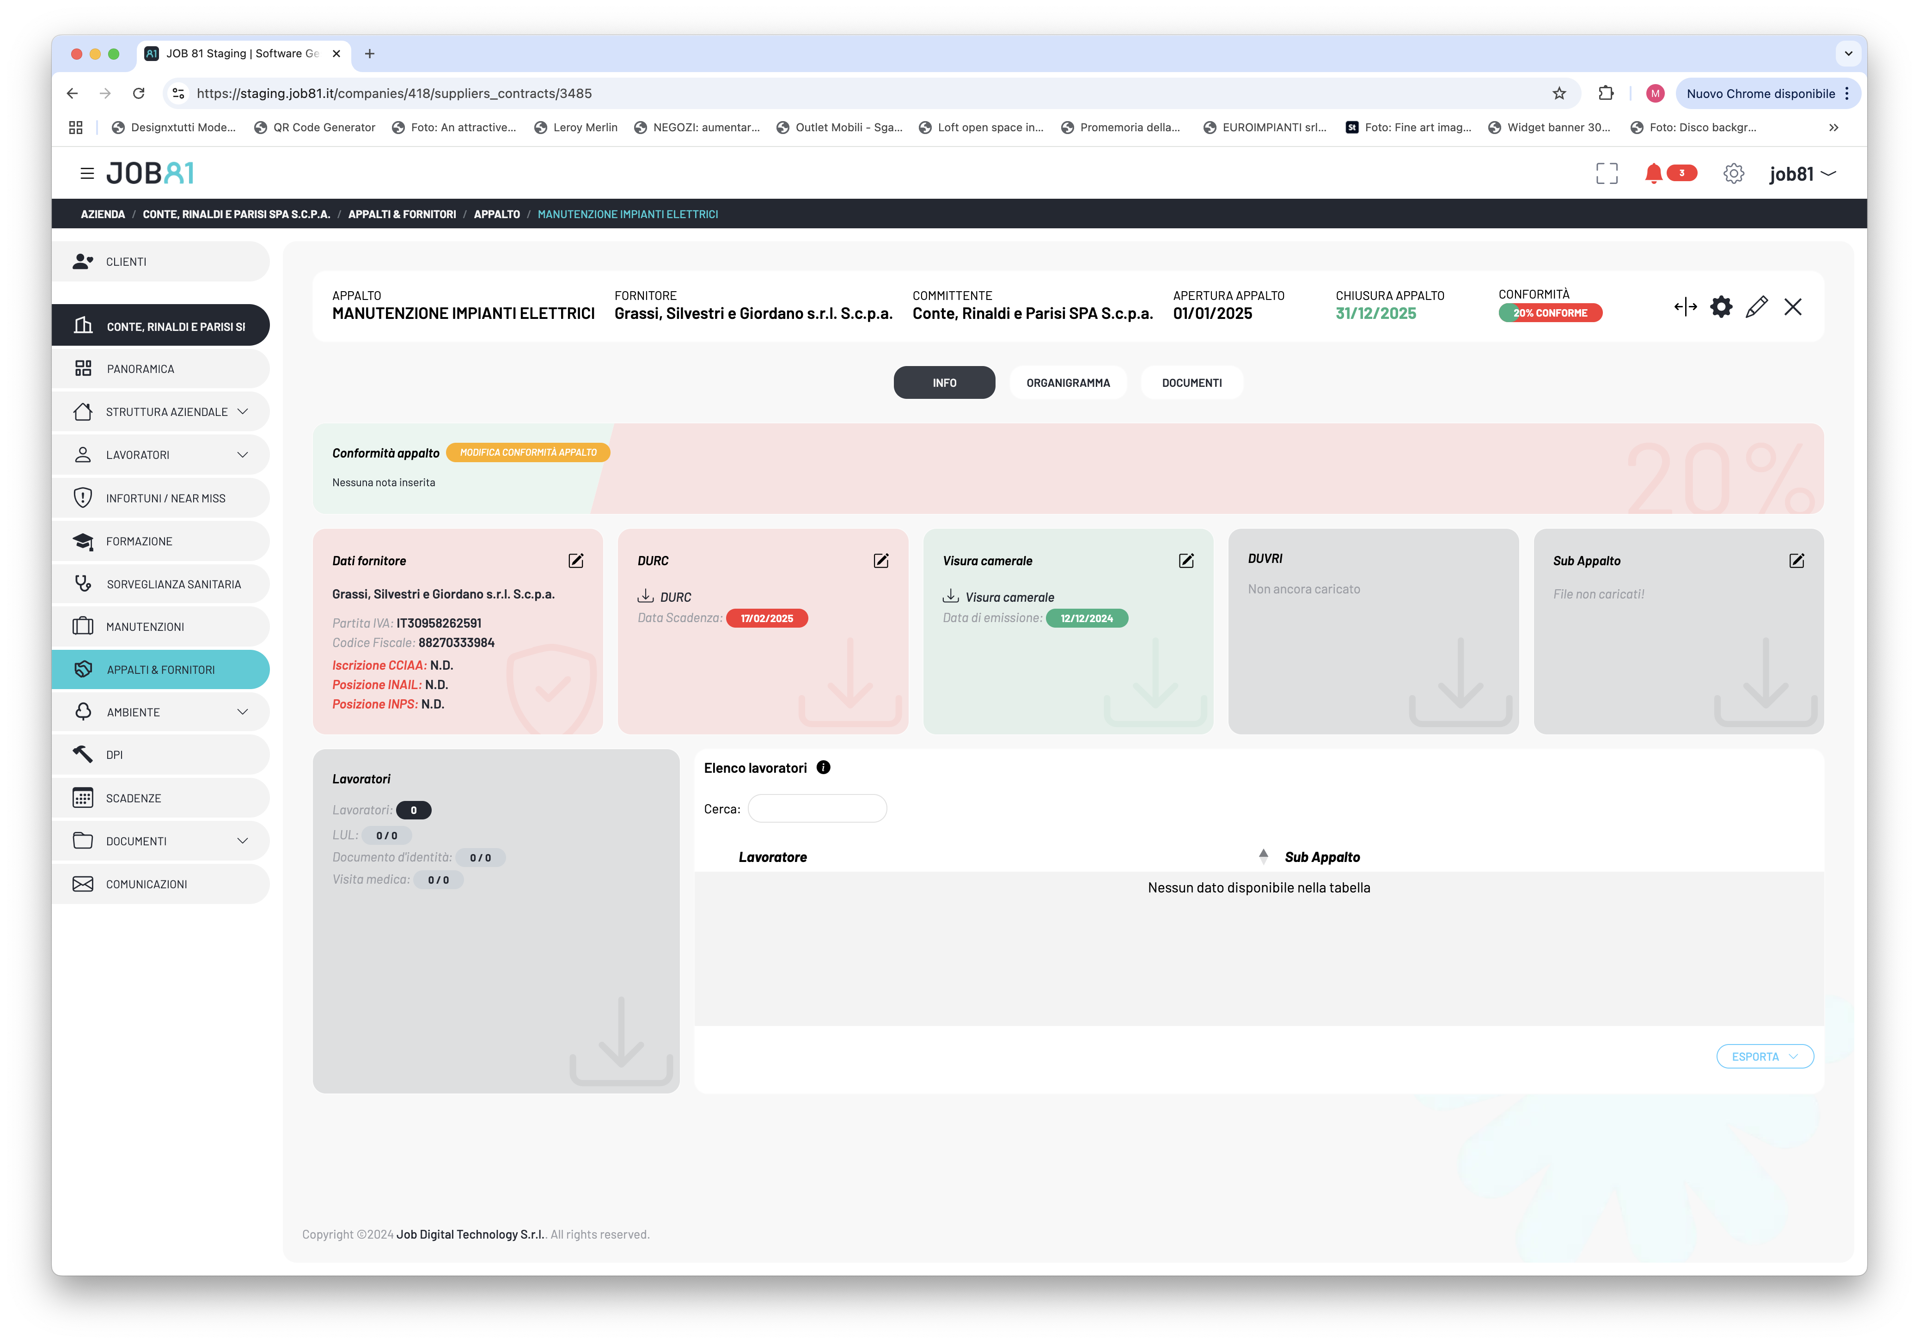Open the hamburger menu beside JOB81 logo
Screen dimensions: 1919x1344
coord(87,174)
